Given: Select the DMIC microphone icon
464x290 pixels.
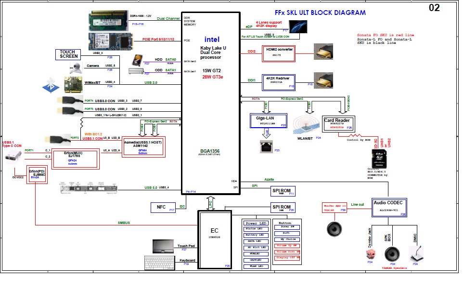Looking at the screenshot, I should click(416, 253).
